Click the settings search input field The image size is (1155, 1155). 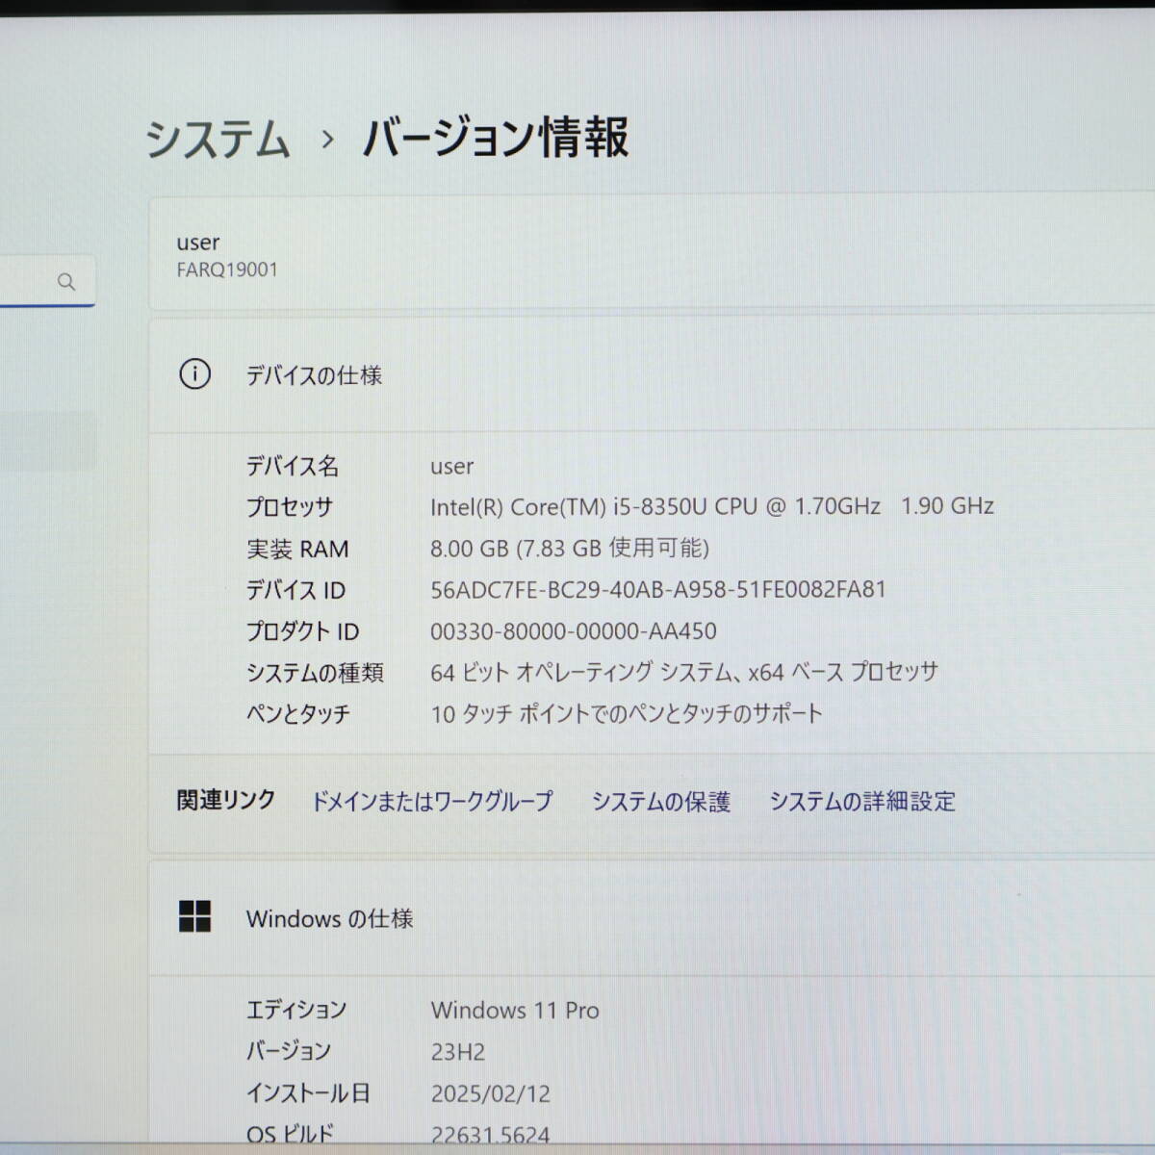[x=46, y=281]
